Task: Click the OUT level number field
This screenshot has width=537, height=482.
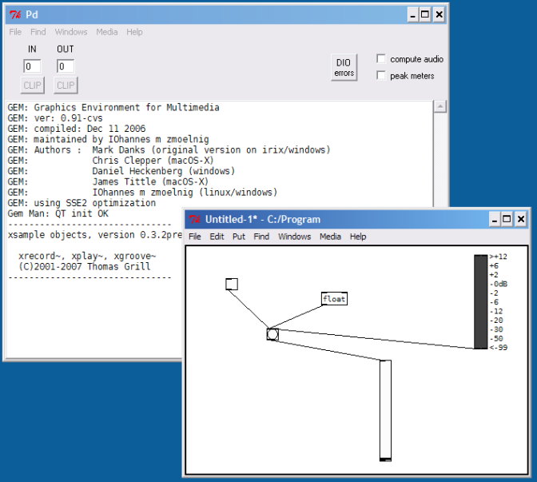Action: click(66, 66)
